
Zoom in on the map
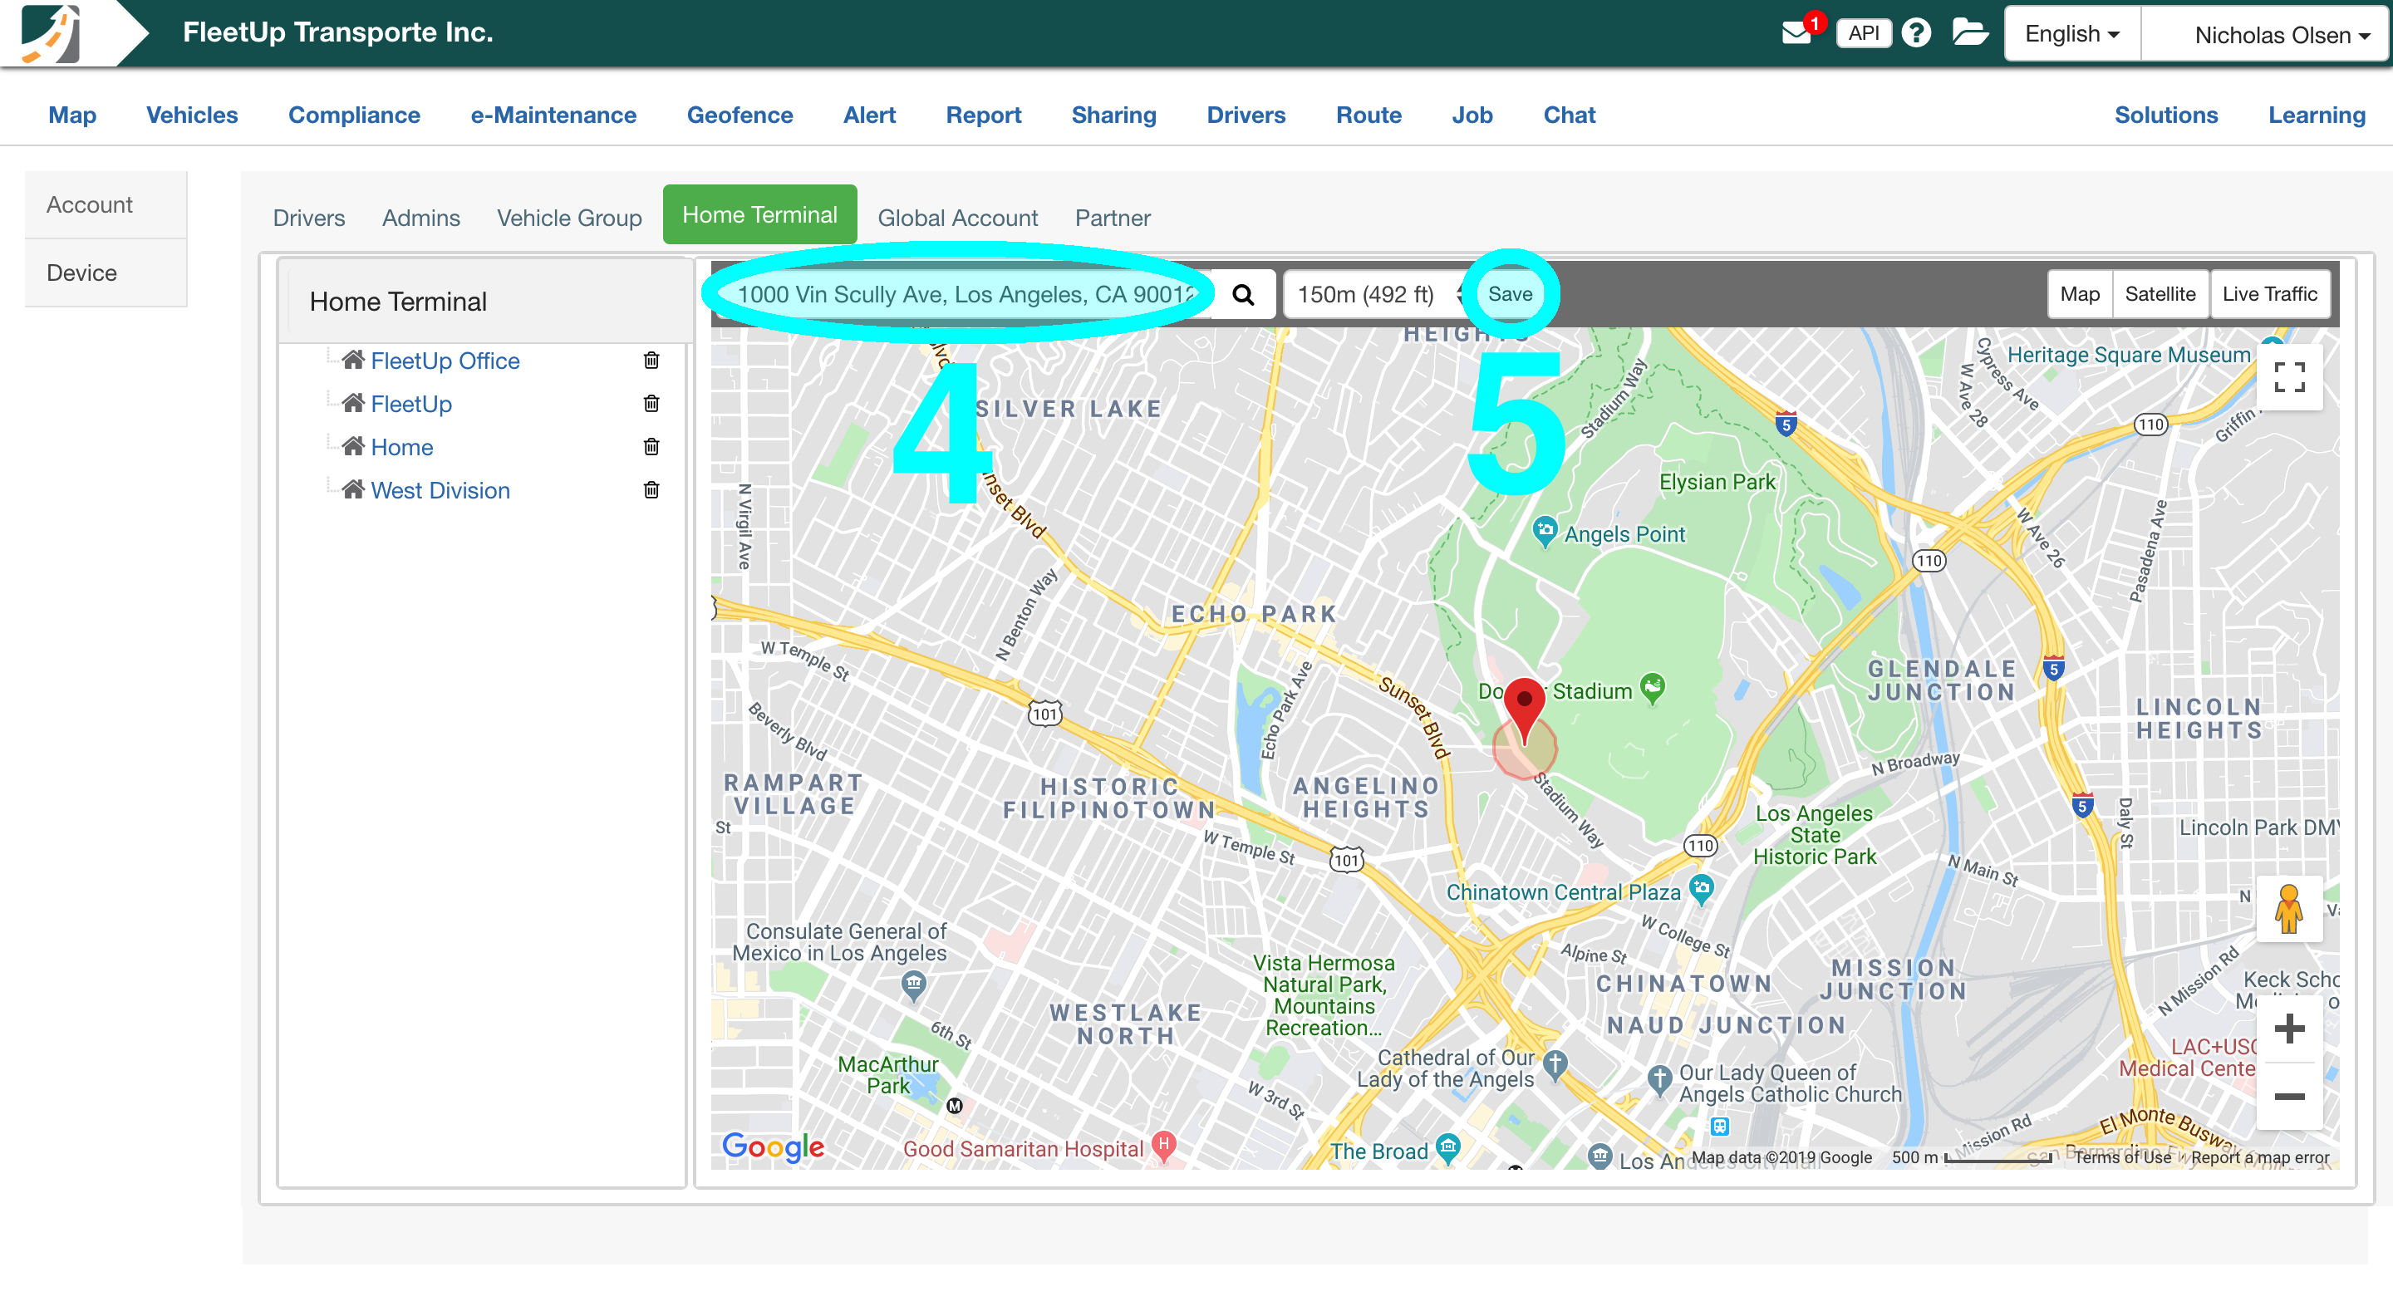click(2289, 1029)
